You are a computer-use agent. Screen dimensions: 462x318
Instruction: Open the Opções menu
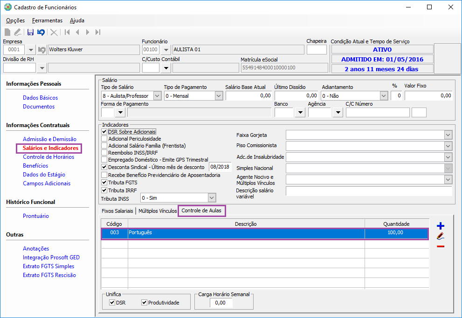[x=15, y=20]
